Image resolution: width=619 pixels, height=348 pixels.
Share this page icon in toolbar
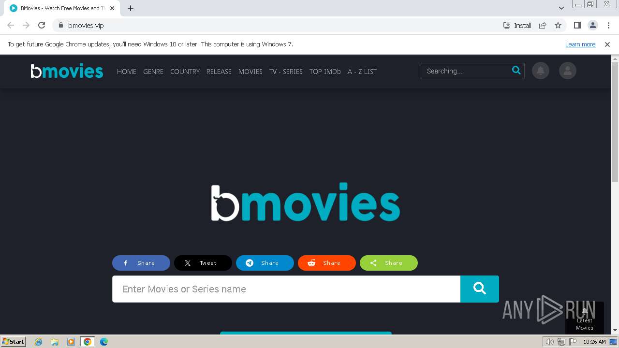pos(543,25)
